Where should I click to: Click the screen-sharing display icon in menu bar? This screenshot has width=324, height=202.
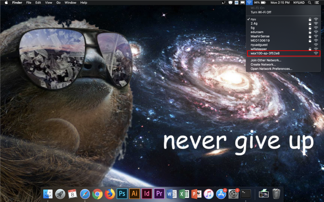click(237, 2)
